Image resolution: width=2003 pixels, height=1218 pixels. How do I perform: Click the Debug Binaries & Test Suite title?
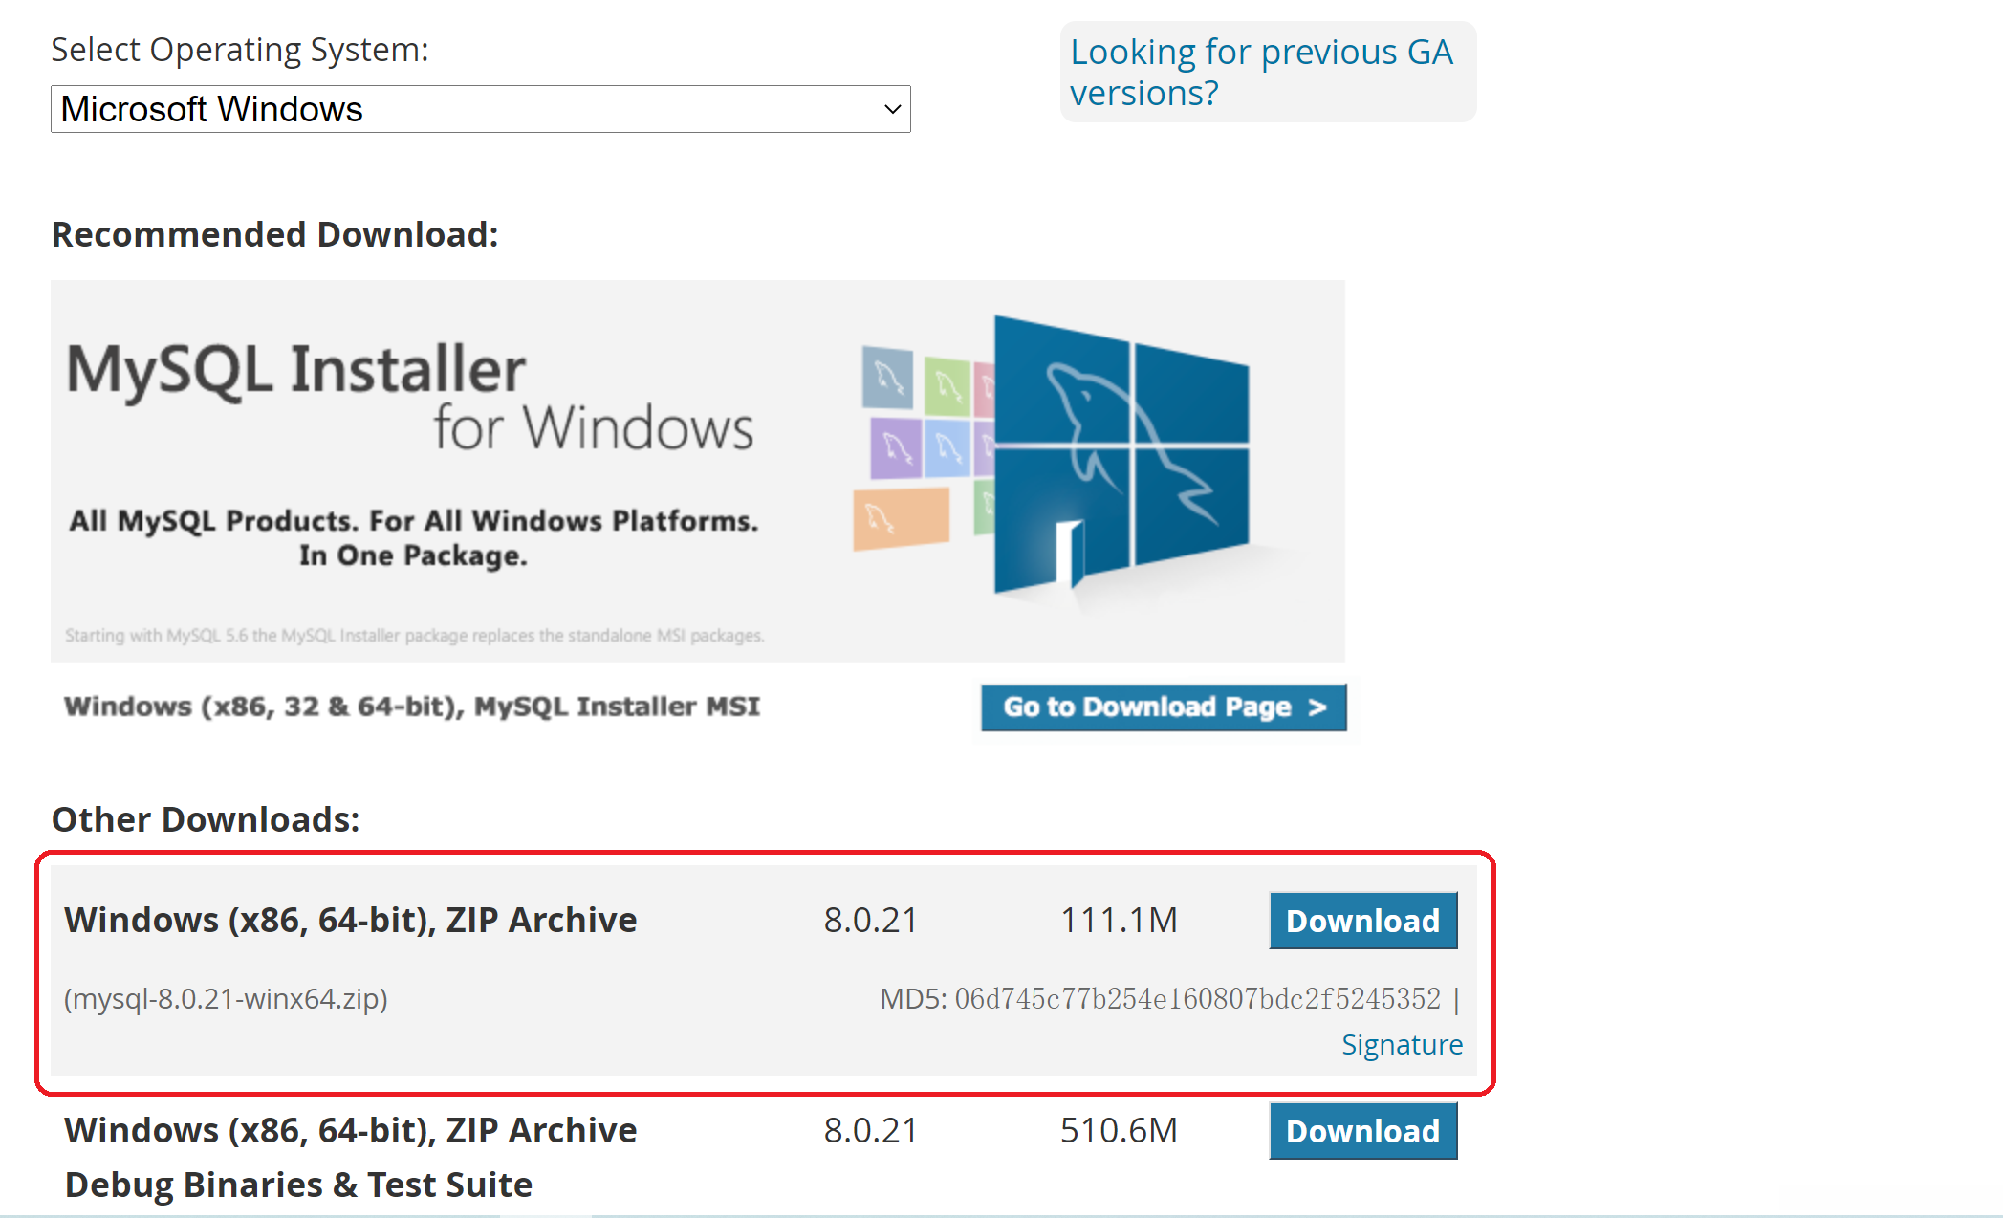pyautogui.click(x=298, y=1185)
